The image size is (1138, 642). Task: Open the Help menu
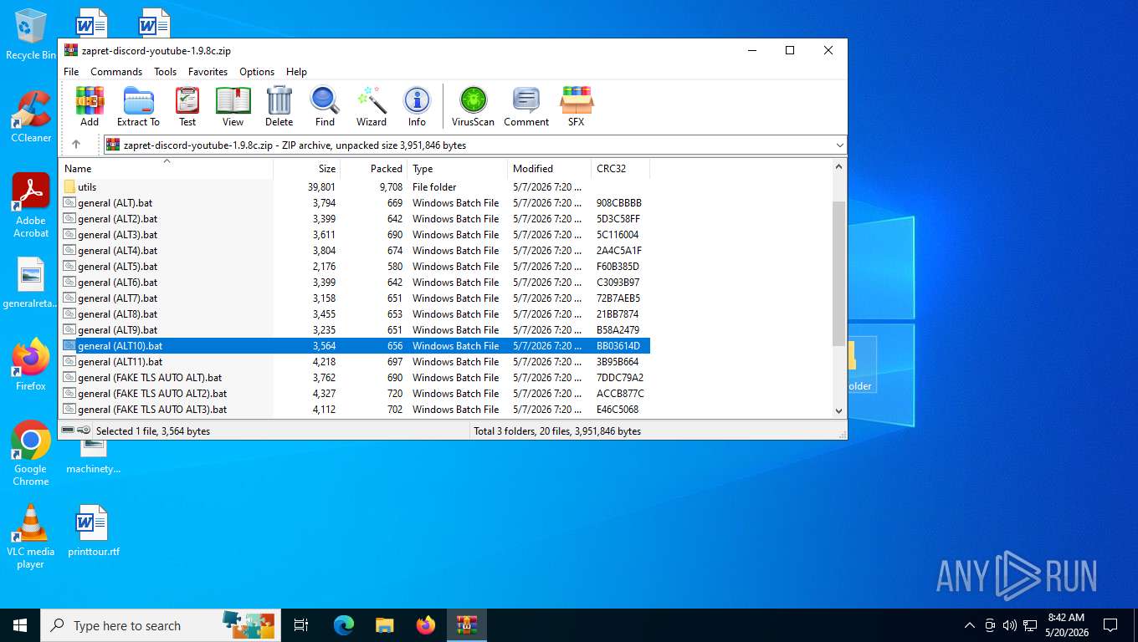coord(296,72)
